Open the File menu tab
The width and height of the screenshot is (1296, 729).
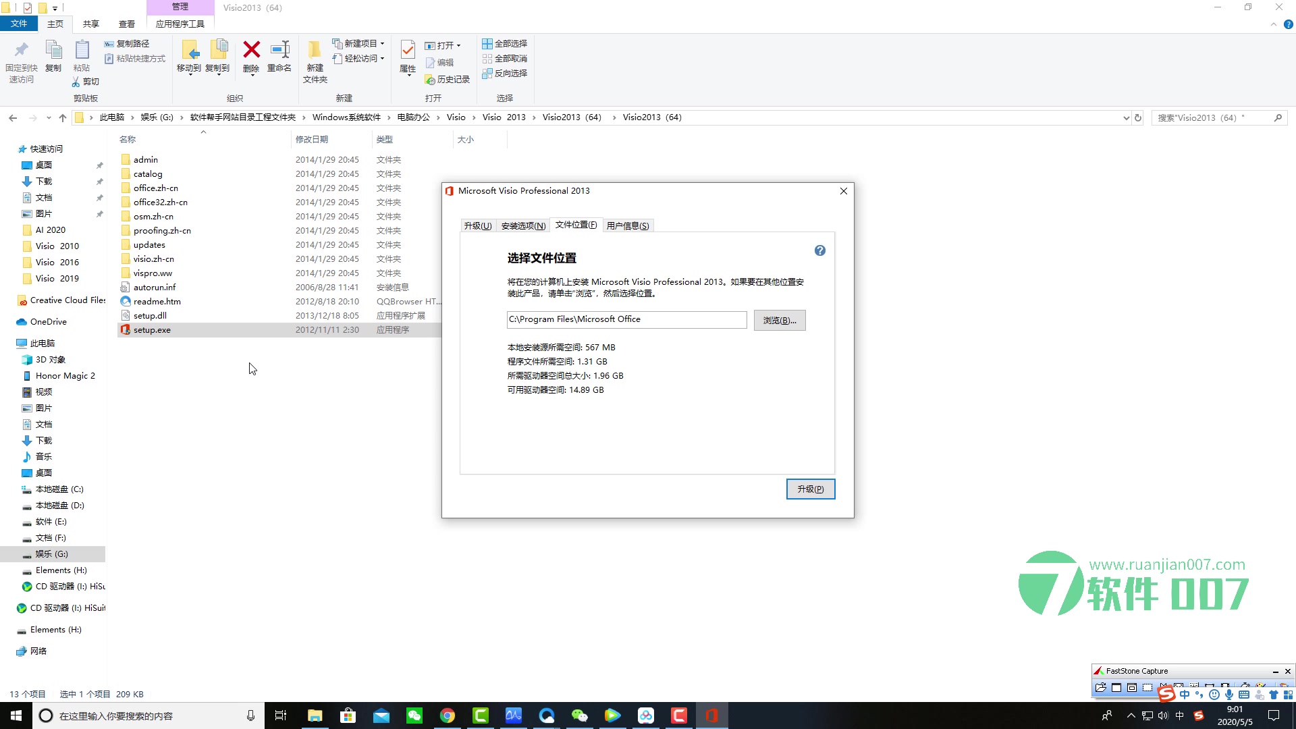[x=19, y=24]
